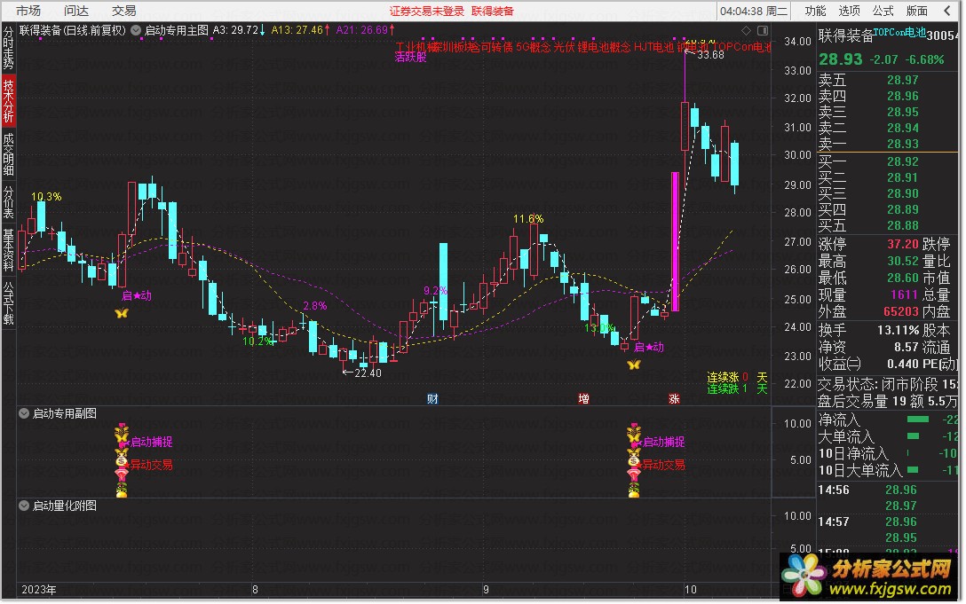Click the 连续跌 1 天 counter
Image resolution: width=966 pixels, height=604 pixels.
[737, 388]
